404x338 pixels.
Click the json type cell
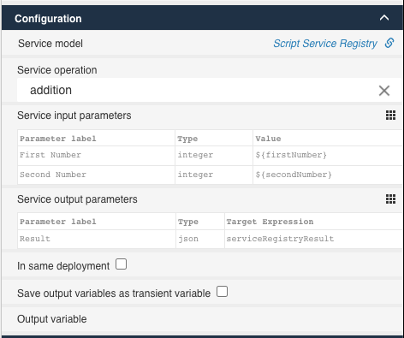[x=200, y=239]
